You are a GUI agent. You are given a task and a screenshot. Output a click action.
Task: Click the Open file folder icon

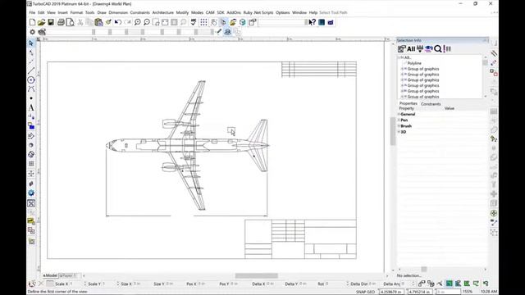point(42,22)
